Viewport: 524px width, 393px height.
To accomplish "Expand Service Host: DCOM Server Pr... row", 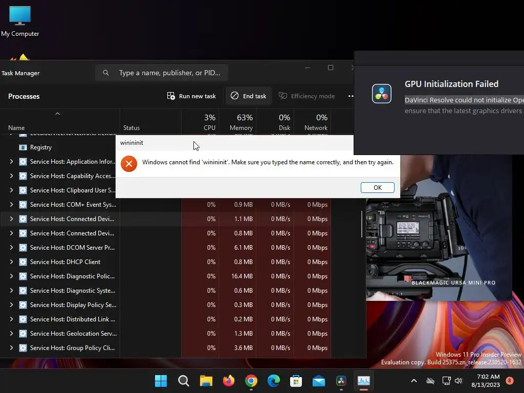I will point(11,248).
